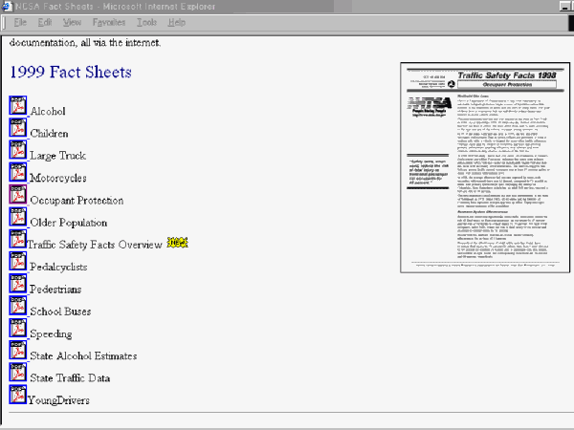Open the PDF icon next to Children
574x430 pixels.
18,128
